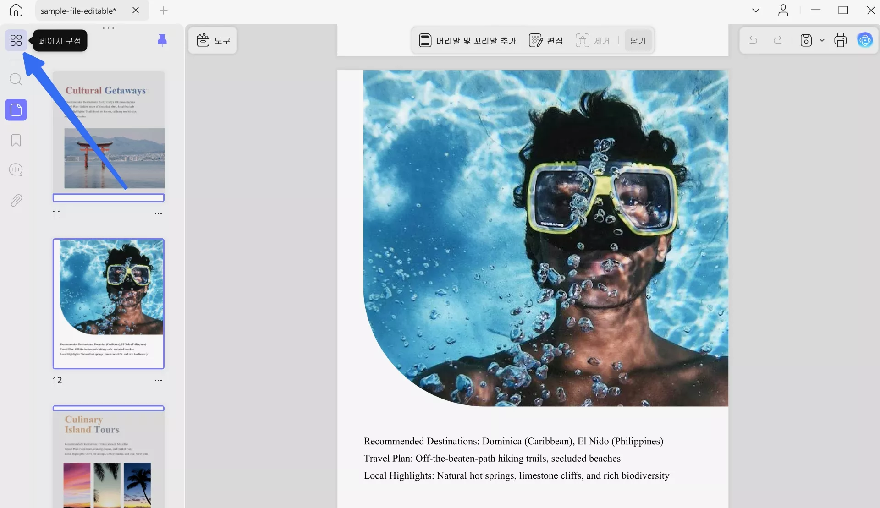The width and height of the screenshot is (880, 508).
Task: Open the attachments paperclip icon
Action: (x=16, y=201)
